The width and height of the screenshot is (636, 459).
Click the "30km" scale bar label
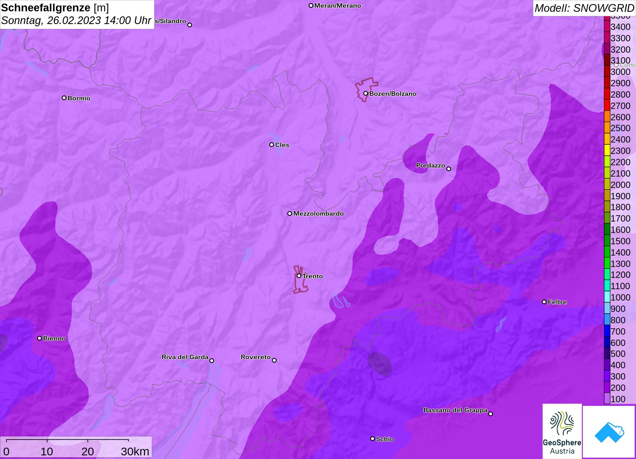pos(135,451)
